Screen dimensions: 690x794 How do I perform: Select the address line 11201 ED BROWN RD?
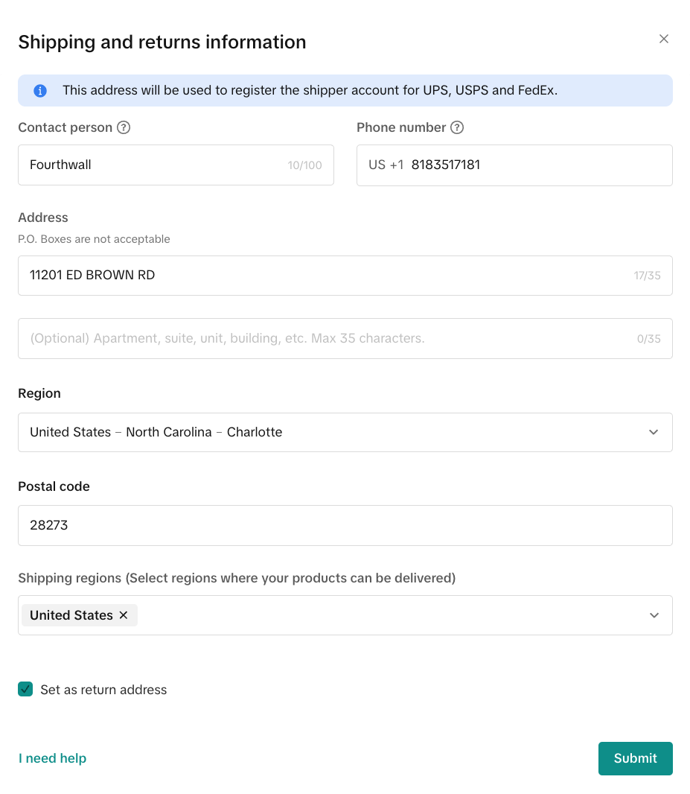tap(345, 276)
